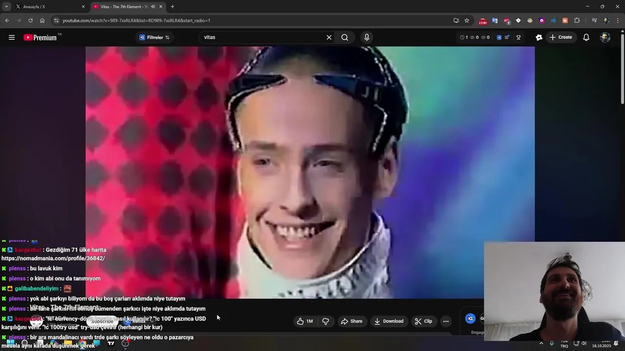
Task: Open YouTube notifications bell
Action: (586, 38)
